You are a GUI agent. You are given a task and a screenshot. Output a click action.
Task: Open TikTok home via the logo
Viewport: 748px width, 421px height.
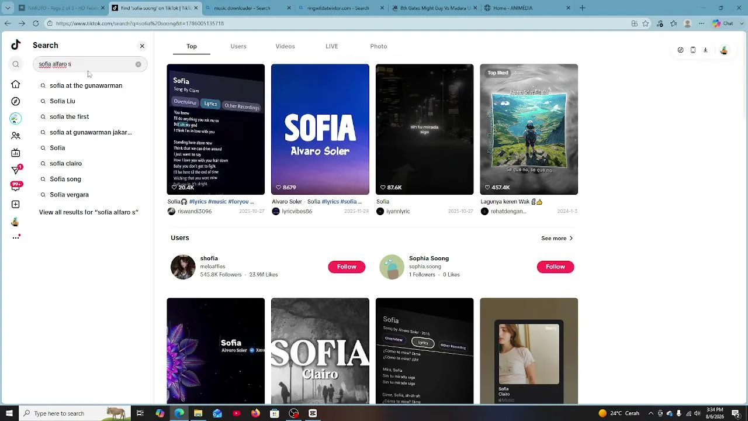pyautogui.click(x=16, y=45)
